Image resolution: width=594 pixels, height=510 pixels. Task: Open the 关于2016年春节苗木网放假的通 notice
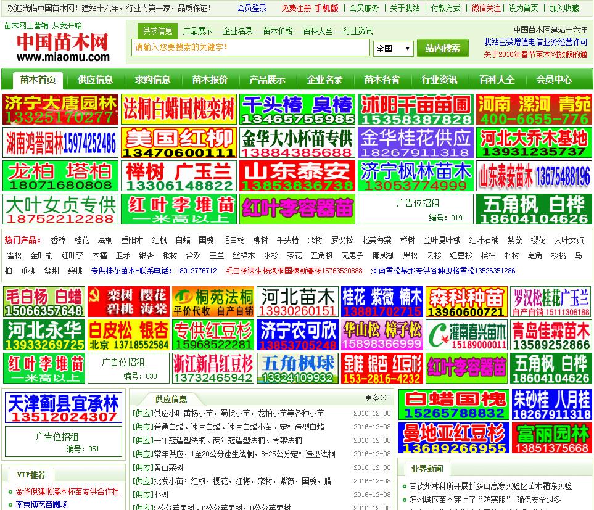tap(535, 54)
